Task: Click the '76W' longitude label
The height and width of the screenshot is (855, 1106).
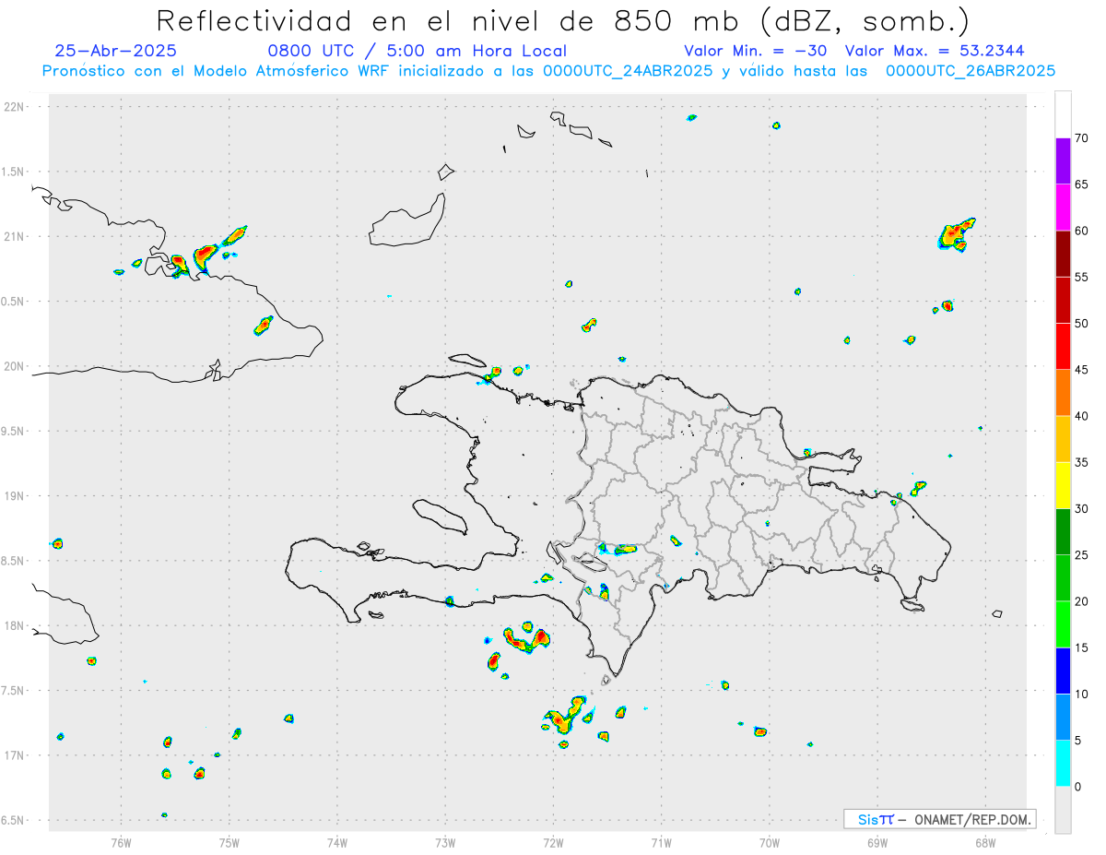Action: point(121,843)
